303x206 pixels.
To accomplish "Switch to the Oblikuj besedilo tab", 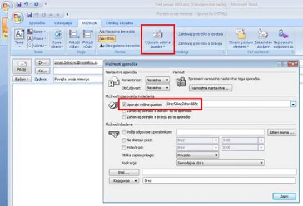I will click(x=120, y=23).
